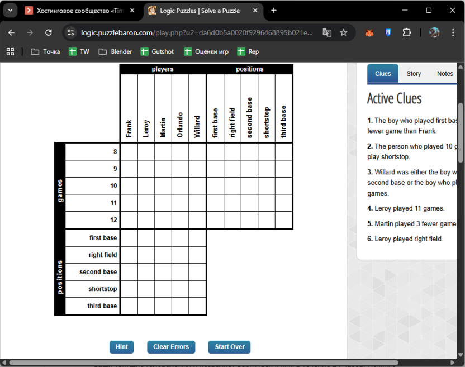Screen dimensions: 465x367
Task: Switch to the Notes tab
Action: coord(445,74)
